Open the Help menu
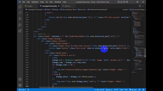The height and width of the screenshot is (91, 163). [64, 2]
